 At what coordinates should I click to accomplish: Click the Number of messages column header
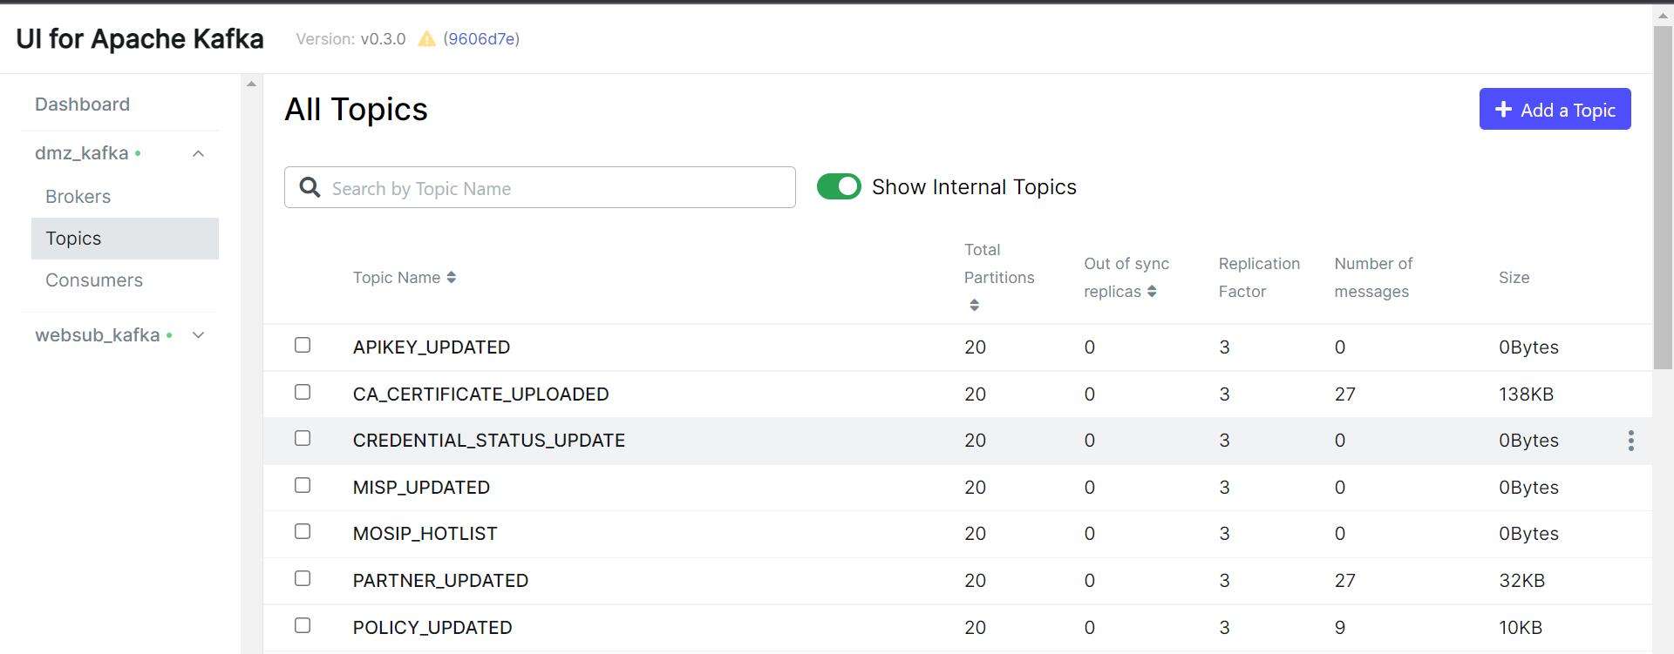click(1373, 278)
